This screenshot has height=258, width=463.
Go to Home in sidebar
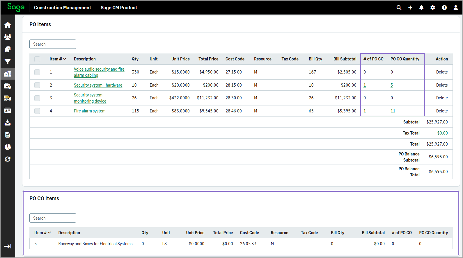[8, 25]
